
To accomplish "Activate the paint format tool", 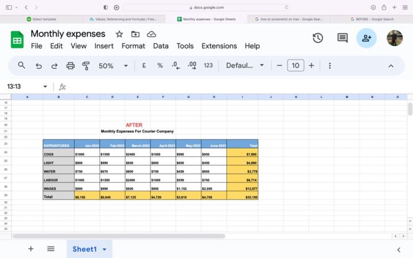I will tap(86, 65).
